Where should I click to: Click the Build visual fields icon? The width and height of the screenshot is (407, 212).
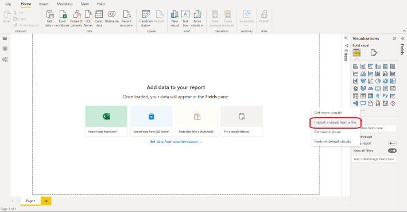[x=357, y=53]
